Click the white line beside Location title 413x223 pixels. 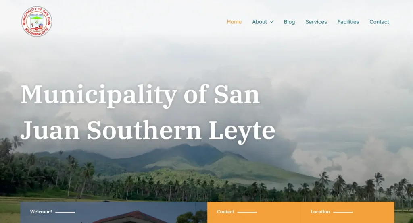click(343, 212)
